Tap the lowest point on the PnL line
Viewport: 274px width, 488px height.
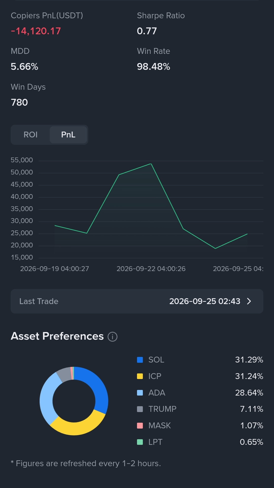[215, 248]
